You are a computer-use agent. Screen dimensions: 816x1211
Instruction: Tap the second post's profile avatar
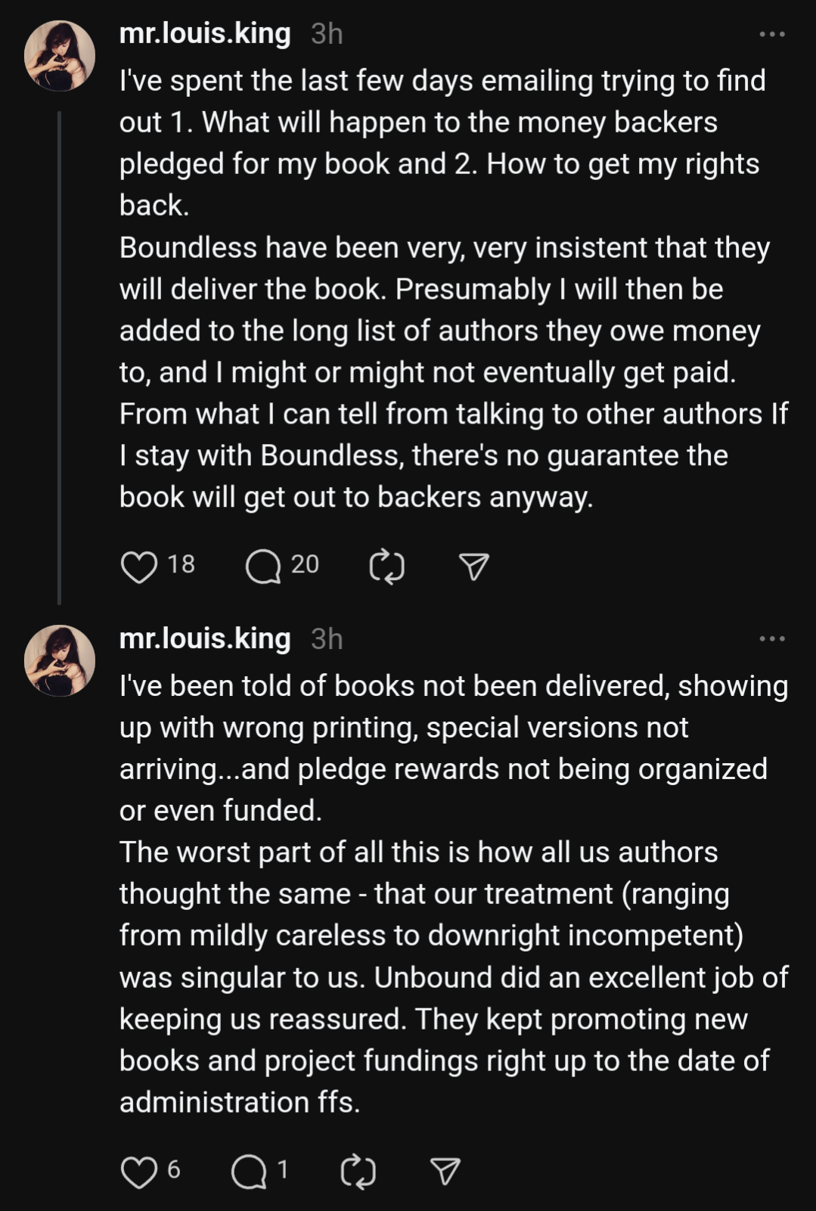[x=60, y=660]
